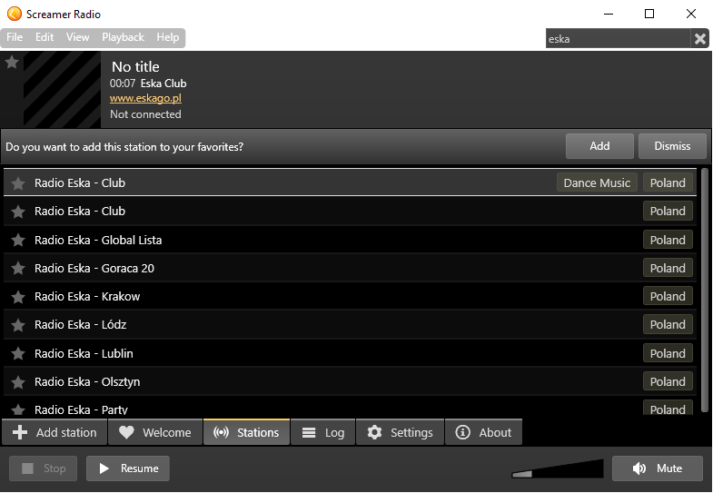The height and width of the screenshot is (493, 713).
Task: Dismiss the favorites prompt
Action: tap(672, 146)
